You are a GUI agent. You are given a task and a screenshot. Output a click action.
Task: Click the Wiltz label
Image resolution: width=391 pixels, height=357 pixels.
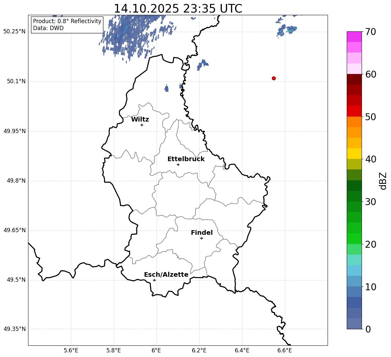[x=140, y=120]
